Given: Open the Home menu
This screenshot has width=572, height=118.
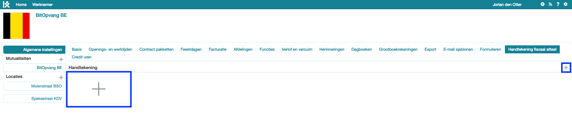Looking at the screenshot, I should (x=21, y=4).
